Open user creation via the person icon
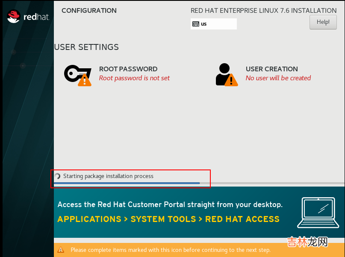This screenshot has height=257, width=345. coord(224,73)
